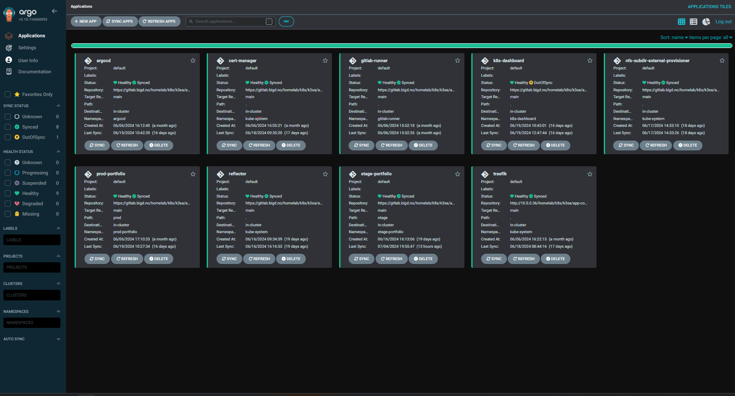Click the LABELS filter input
This screenshot has height=396, width=735.
[x=32, y=240]
